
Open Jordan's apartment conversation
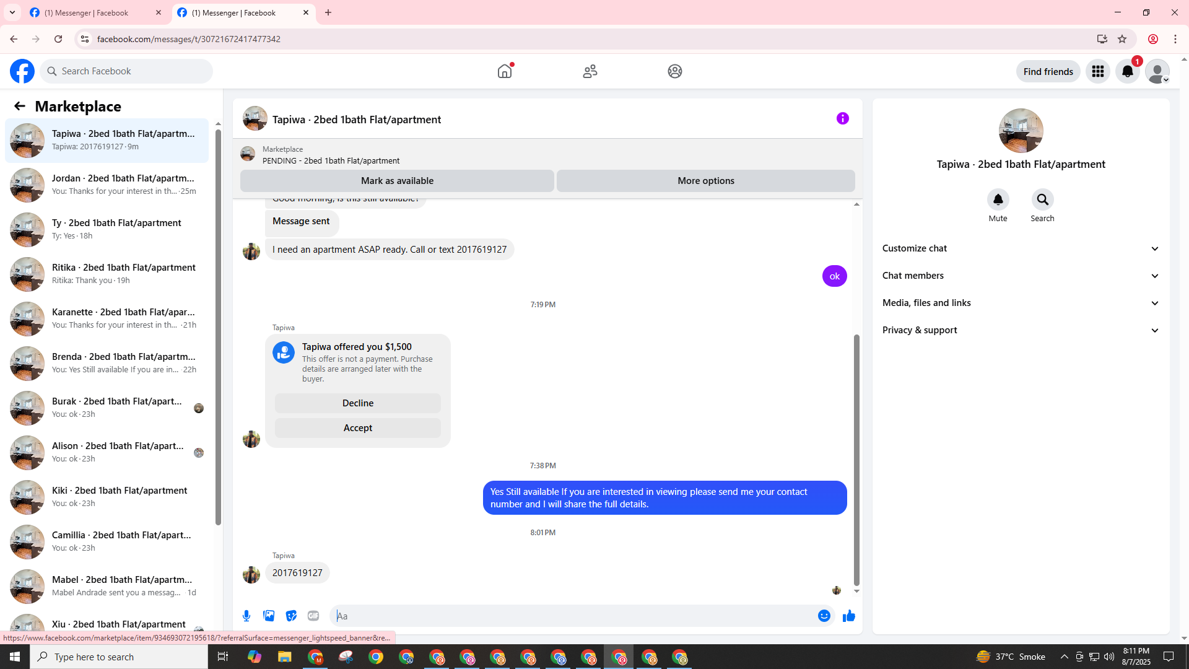pyautogui.click(x=107, y=185)
